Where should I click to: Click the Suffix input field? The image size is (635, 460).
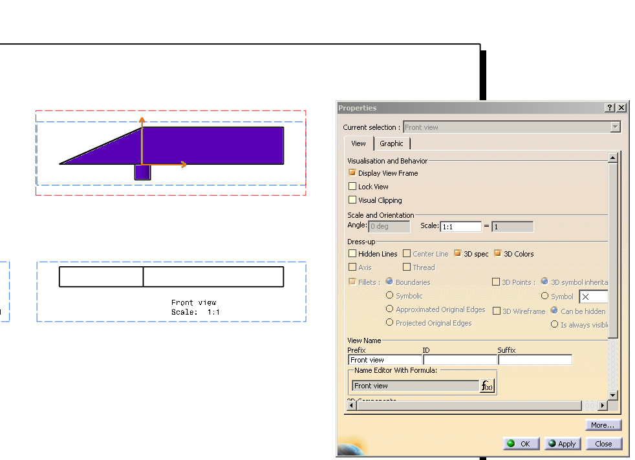pyautogui.click(x=535, y=360)
